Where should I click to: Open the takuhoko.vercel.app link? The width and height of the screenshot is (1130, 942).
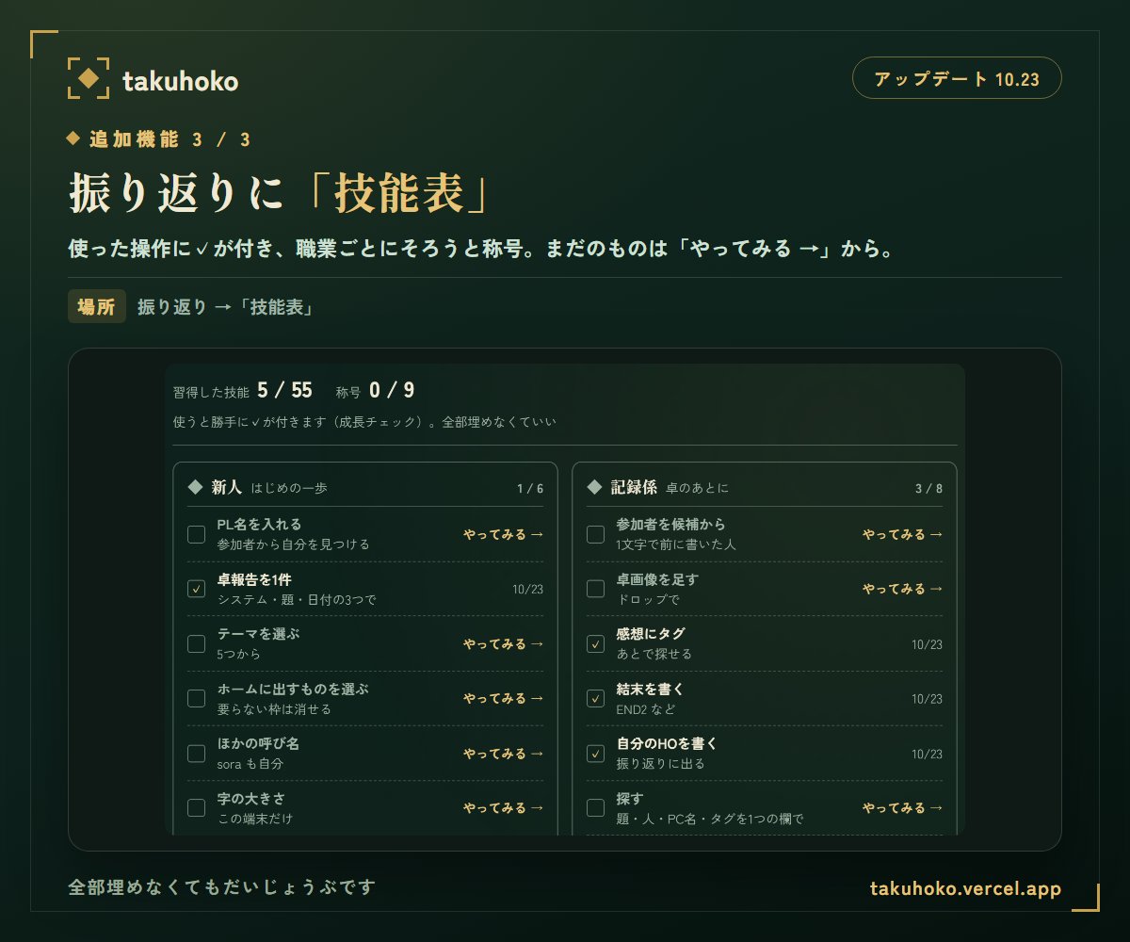click(965, 889)
